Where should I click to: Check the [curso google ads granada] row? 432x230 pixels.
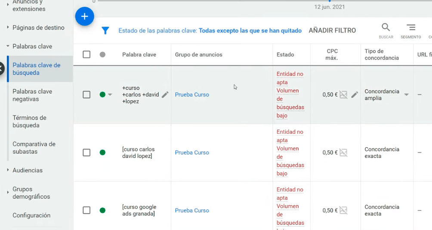click(x=86, y=211)
